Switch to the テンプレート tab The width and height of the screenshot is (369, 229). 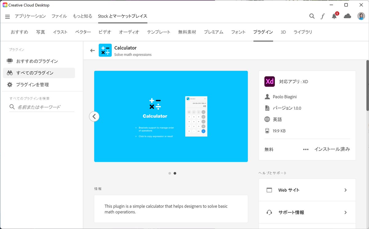pyautogui.click(x=159, y=32)
